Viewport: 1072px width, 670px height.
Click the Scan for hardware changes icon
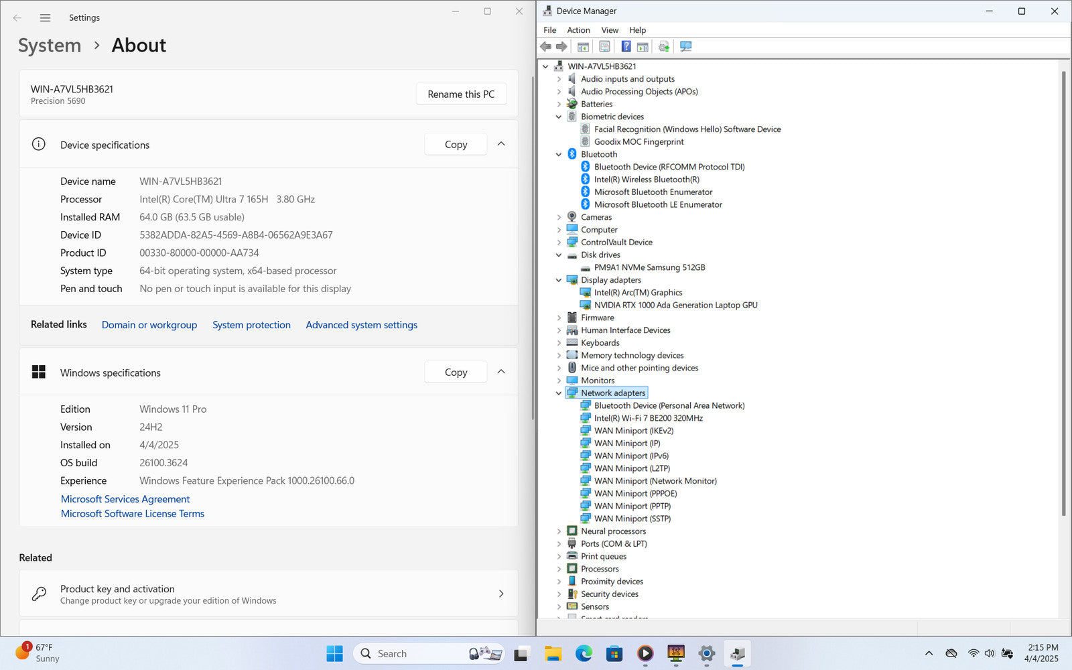tap(685, 46)
